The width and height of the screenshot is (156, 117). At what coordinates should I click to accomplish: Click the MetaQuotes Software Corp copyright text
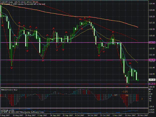pos(22,112)
